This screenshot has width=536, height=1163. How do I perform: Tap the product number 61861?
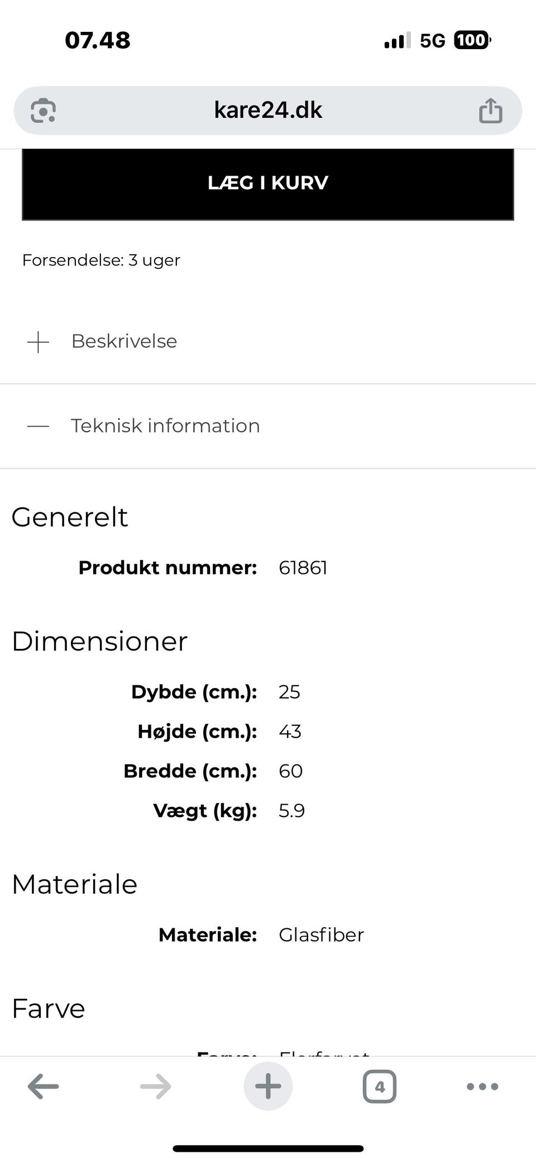[303, 568]
